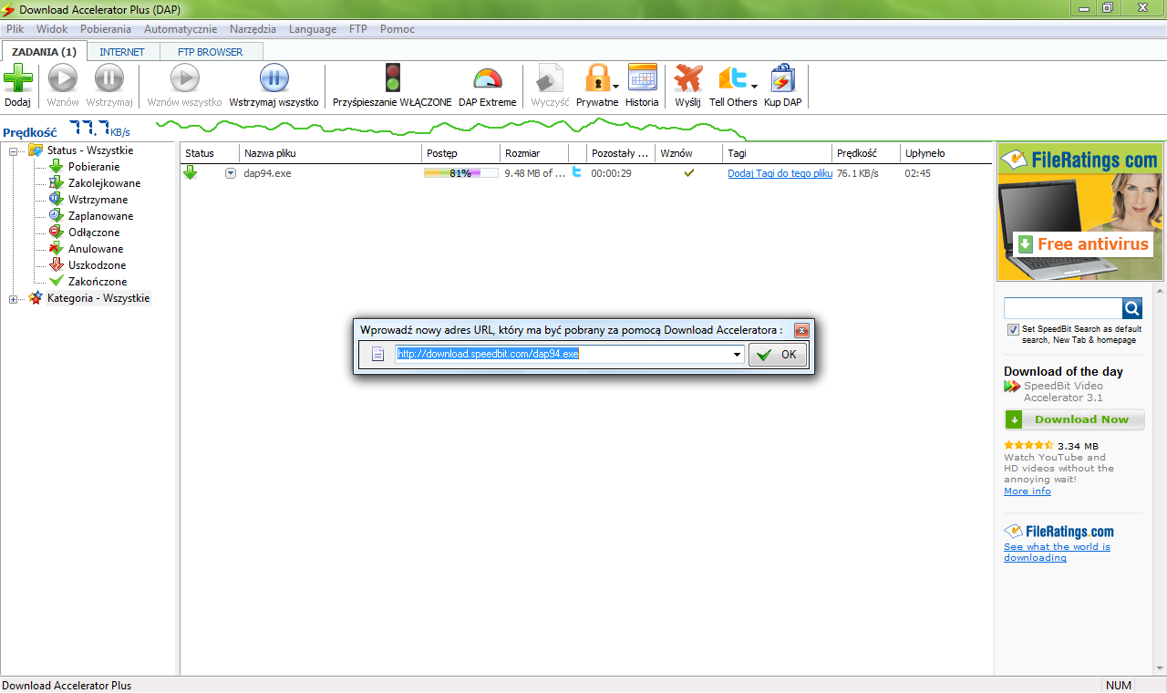Click the Kup DAP shopping bag icon

pos(782,79)
